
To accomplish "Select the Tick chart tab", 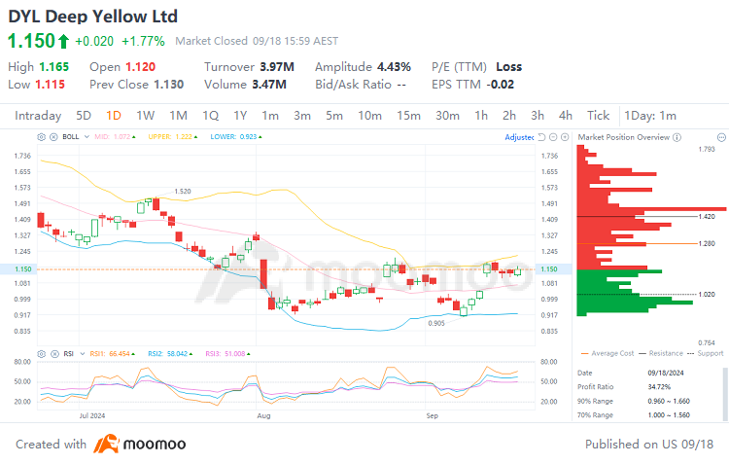I will [598, 116].
